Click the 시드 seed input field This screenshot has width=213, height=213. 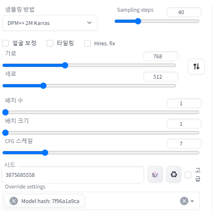click(73, 175)
